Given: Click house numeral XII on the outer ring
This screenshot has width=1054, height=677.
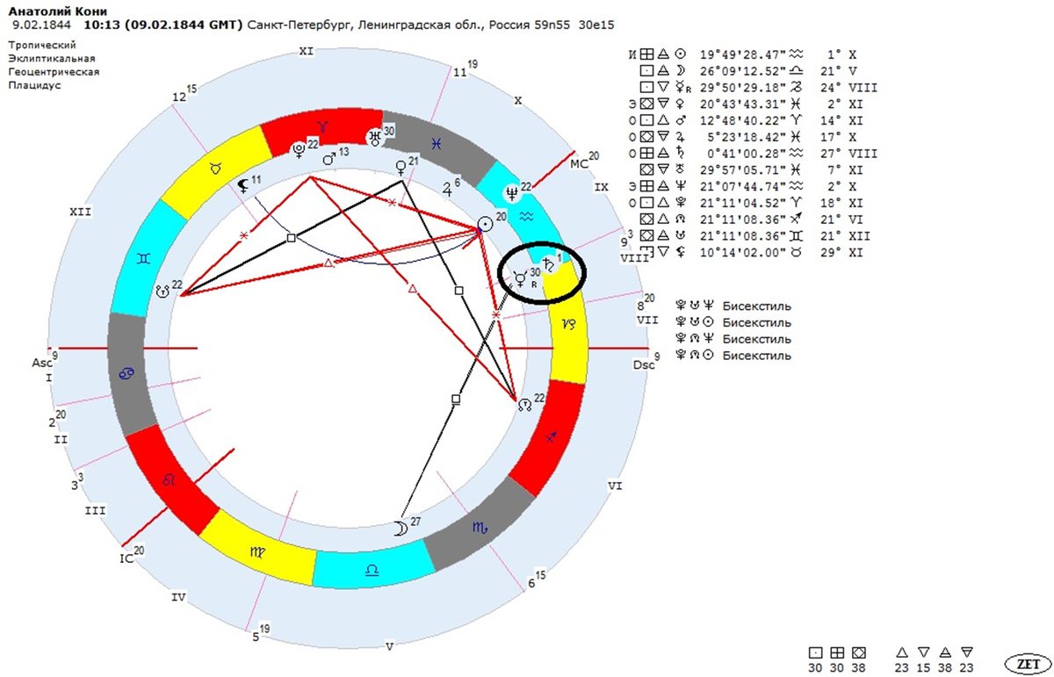Looking at the screenshot, I should [x=80, y=212].
